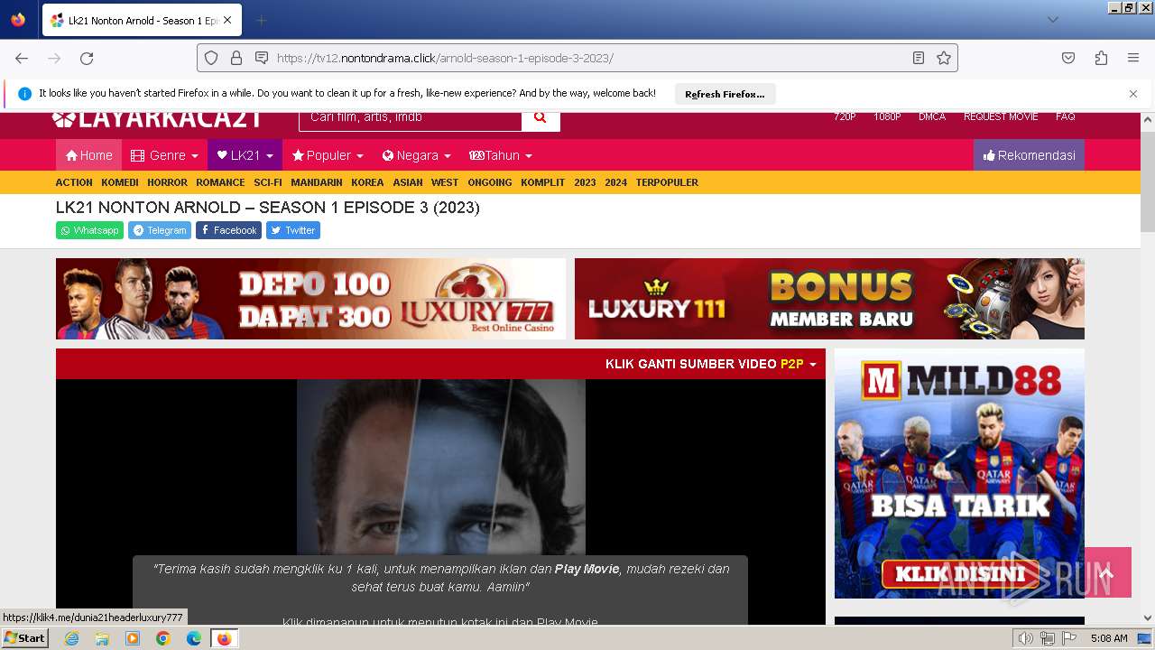Click the LAYARKACA21 site logo
Image resolution: width=1155 pixels, height=650 pixels.
point(157,119)
